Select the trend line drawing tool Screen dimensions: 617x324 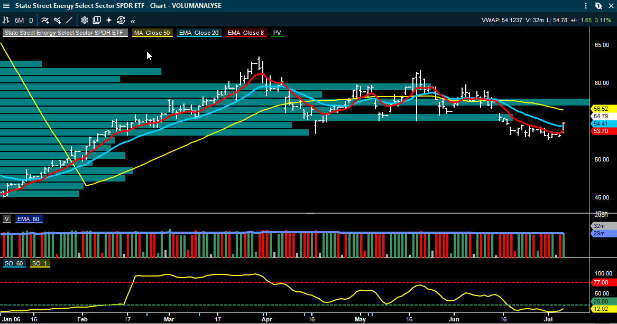[69, 20]
